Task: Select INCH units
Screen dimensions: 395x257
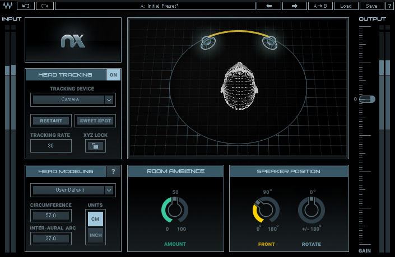Action: click(x=95, y=236)
